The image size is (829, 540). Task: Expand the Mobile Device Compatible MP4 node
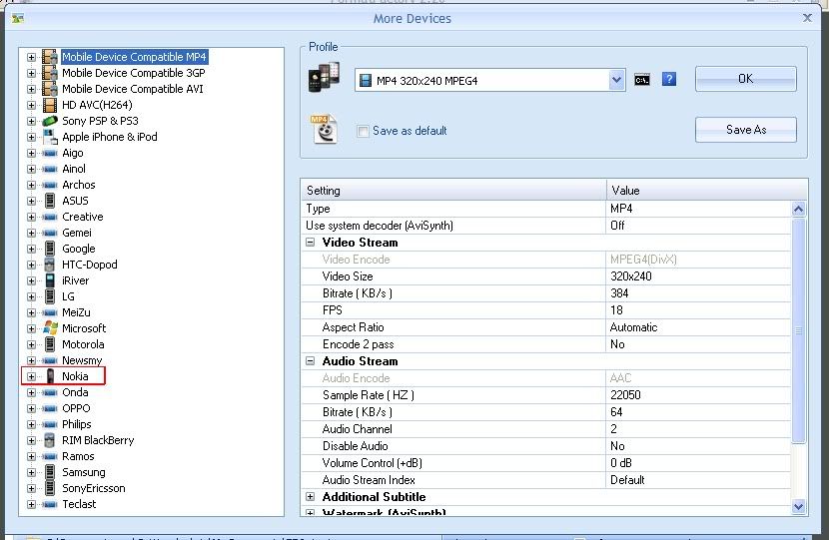coord(31,57)
